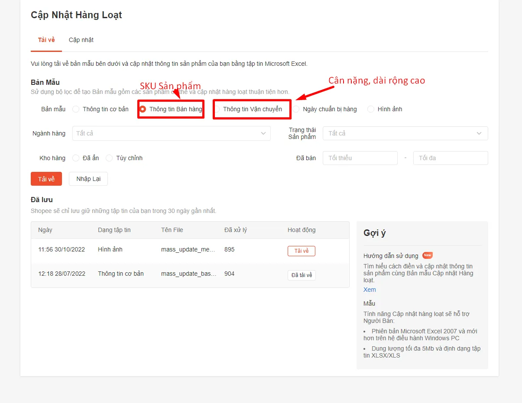Select Ngày chuẩn bị hàng radio option
The width and height of the screenshot is (522, 403).
tap(325, 109)
